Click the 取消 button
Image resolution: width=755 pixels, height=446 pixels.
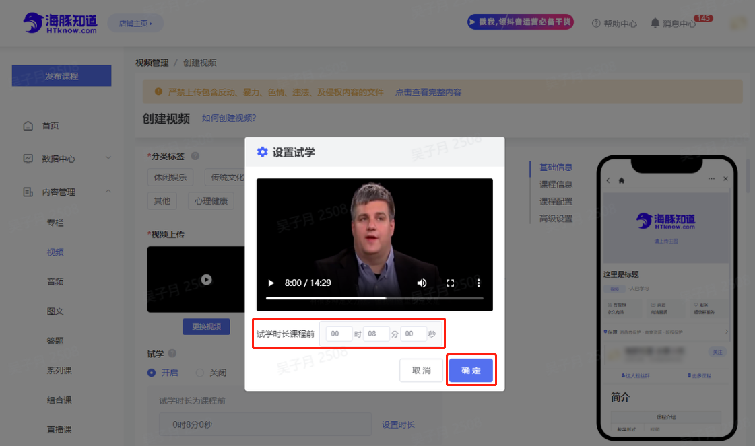click(422, 371)
